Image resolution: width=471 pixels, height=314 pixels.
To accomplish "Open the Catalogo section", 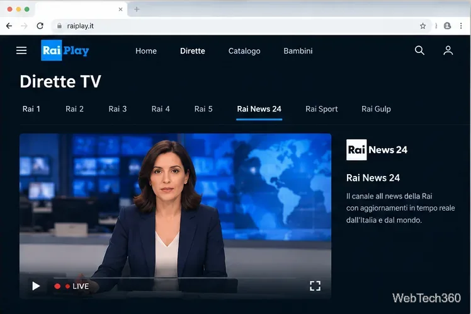I will [244, 51].
